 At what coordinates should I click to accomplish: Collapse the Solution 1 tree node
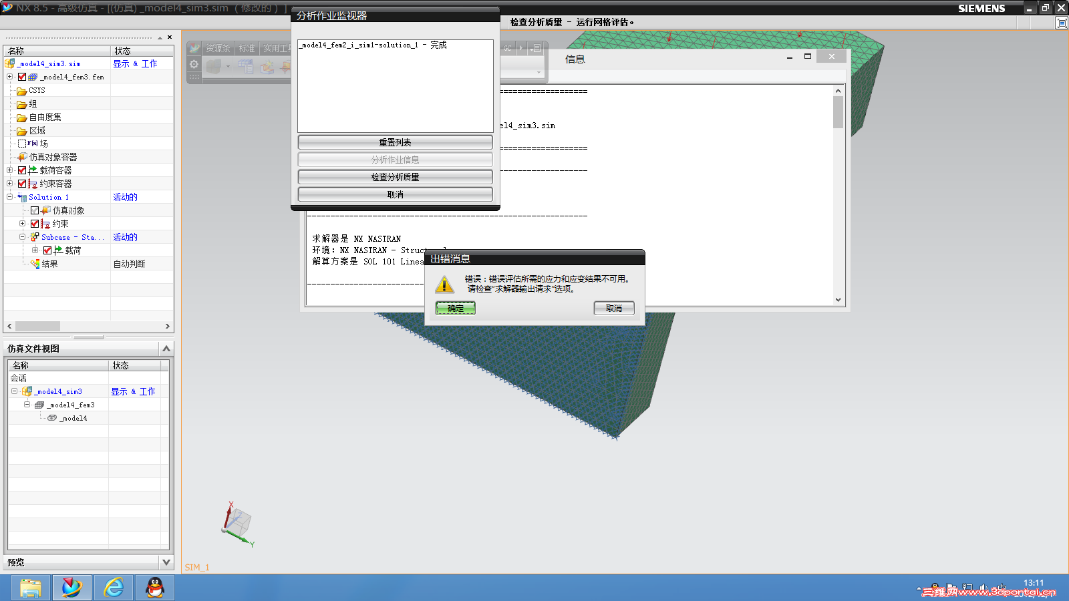10,197
